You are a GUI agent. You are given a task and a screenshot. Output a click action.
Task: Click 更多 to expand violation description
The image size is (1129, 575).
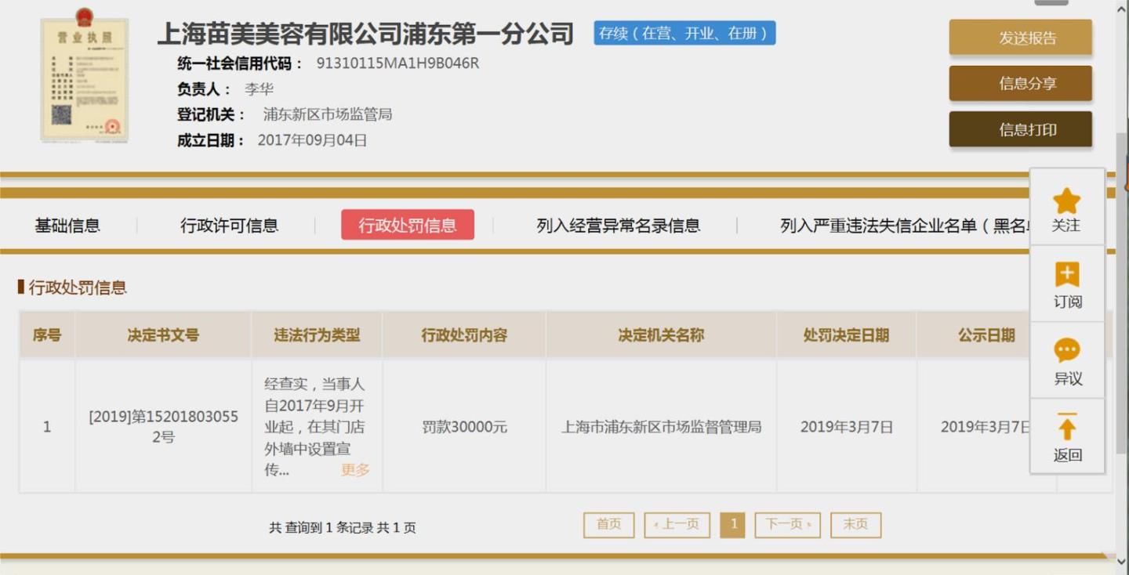(x=355, y=470)
